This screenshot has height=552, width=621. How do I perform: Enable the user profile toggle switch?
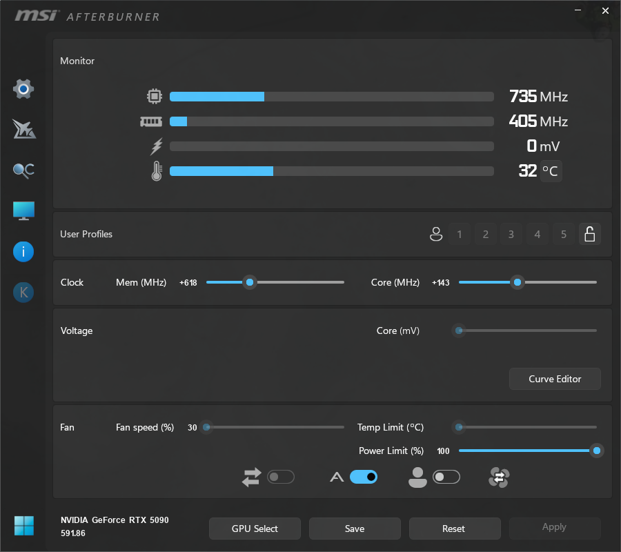click(x=446, y=477)
